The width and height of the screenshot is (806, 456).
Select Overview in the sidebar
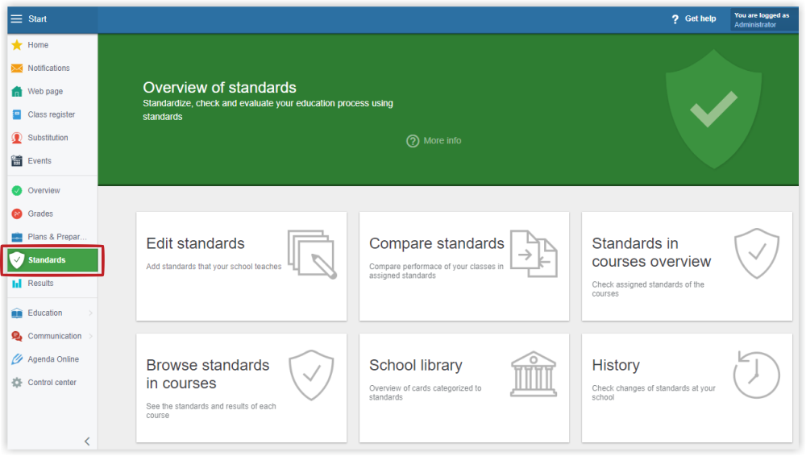point(44,191)
